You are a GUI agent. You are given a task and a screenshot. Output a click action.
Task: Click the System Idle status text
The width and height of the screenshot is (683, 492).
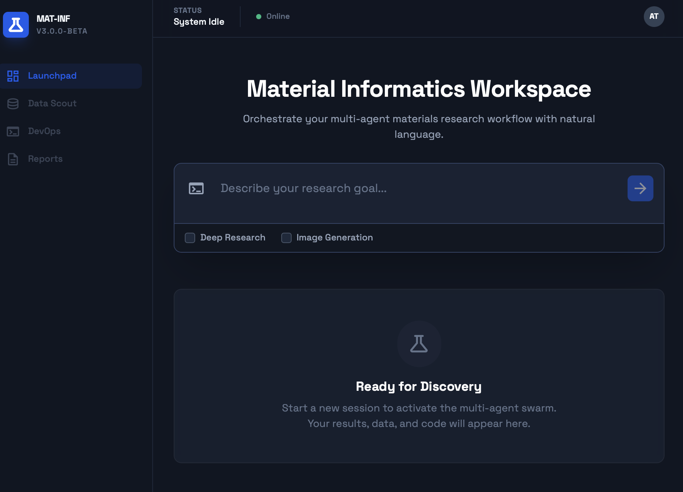click(199, 22)
